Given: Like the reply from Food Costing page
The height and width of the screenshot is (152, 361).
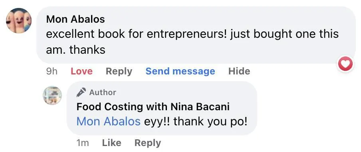Looking at the screenshot, I should point(111,143).
